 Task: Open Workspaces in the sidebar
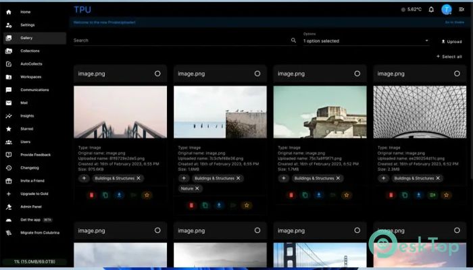click(x=34, y=77)
